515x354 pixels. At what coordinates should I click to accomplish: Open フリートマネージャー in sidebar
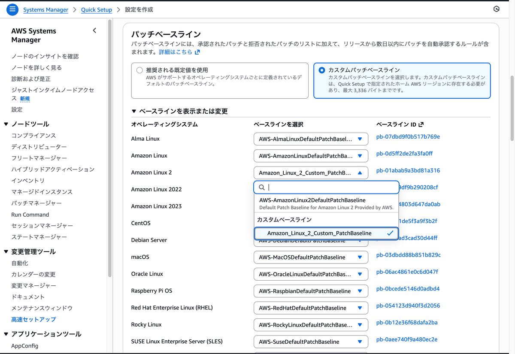[39, 158]
